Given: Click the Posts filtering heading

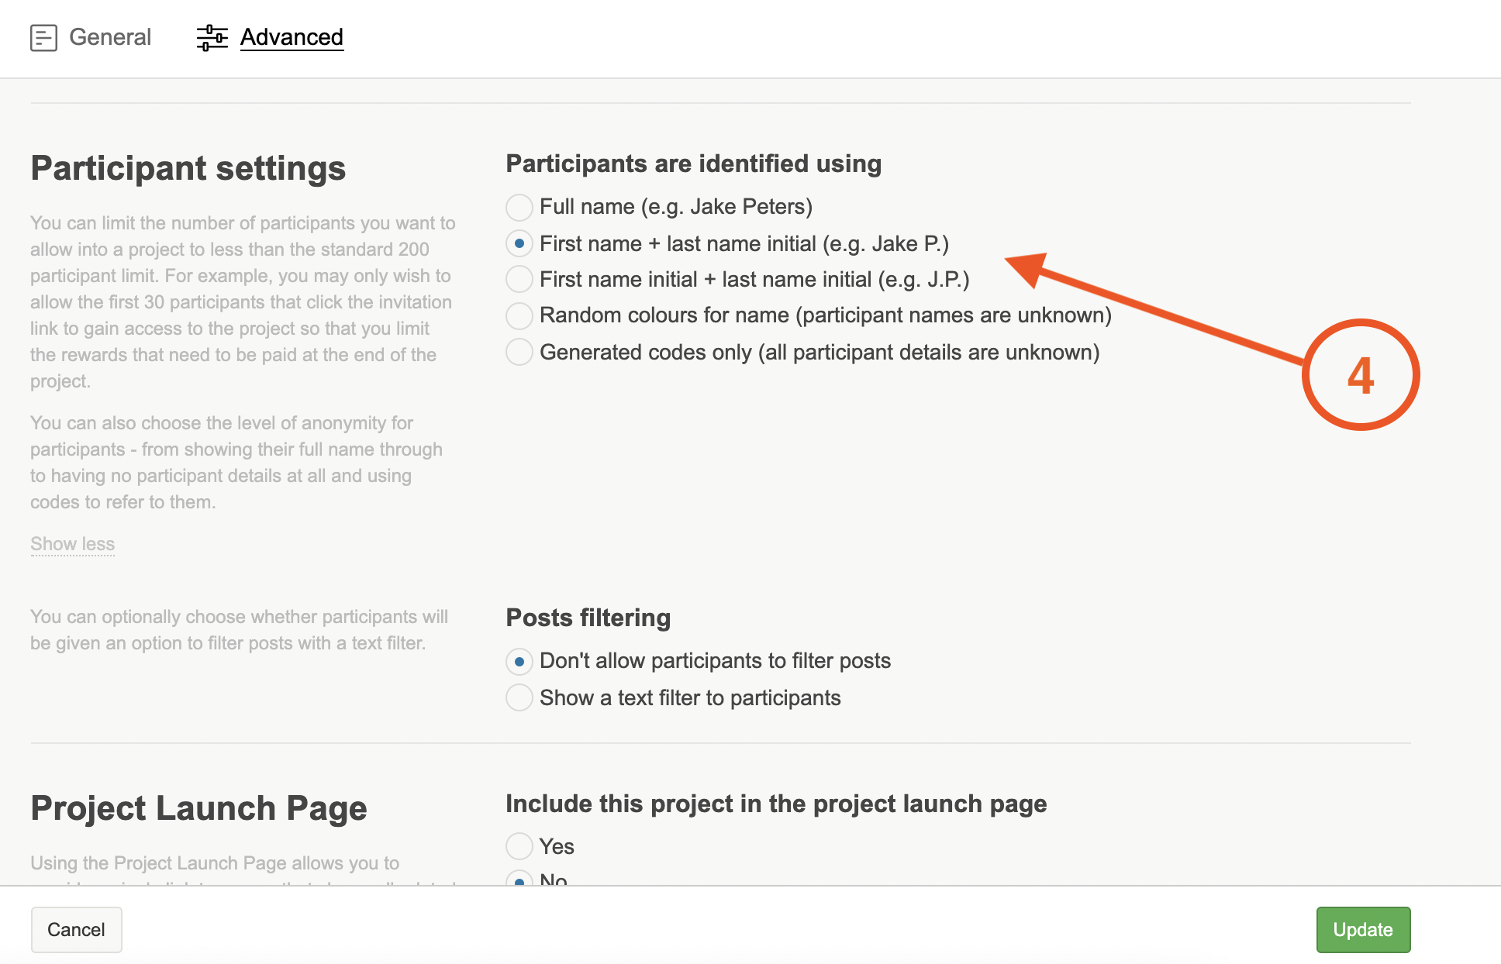Looking at the screenshot, I should point(588,618).
